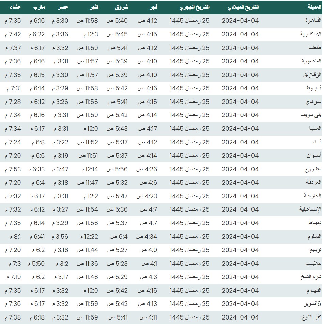This screenshot has height=327, width=323.
Task: Click the Hijri date in the الغردقة row
Action: [190, 183]
